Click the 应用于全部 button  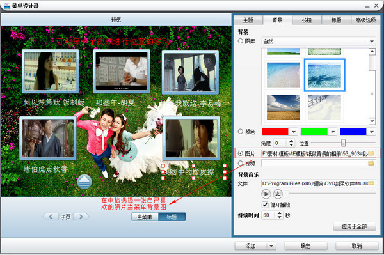pyautogui.click(x=355, y=226)
